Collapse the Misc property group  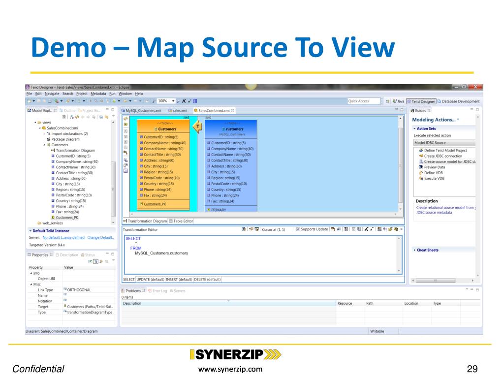31,284
